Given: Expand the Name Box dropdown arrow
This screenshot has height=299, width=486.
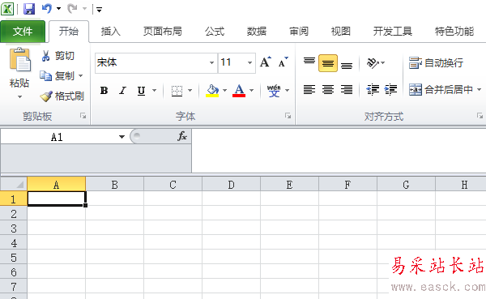Looking at the screenshot, I should (122, 137).
